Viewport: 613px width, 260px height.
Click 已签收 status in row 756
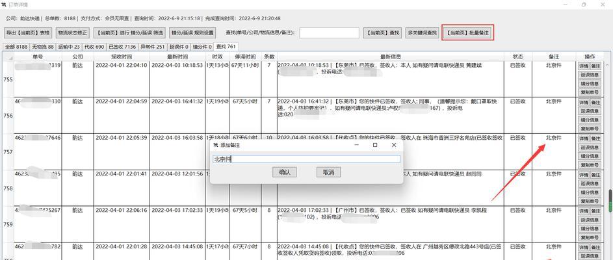[518, 101]
